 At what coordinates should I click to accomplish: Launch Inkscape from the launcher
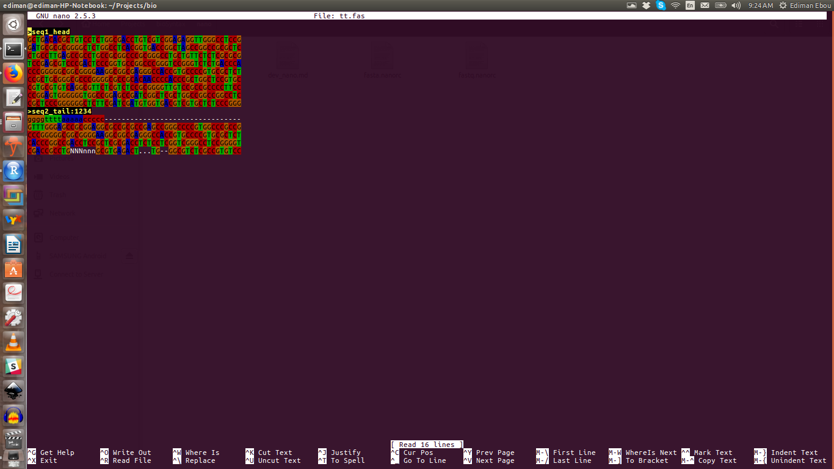13,391
